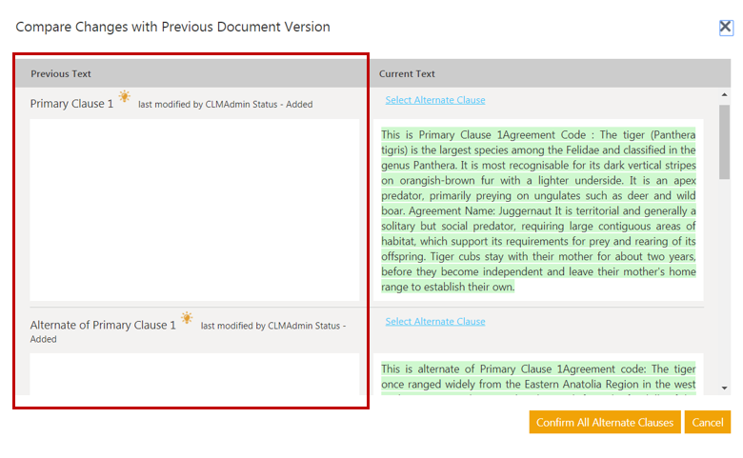Click the Compare Changes dialog title

(172, 27)
